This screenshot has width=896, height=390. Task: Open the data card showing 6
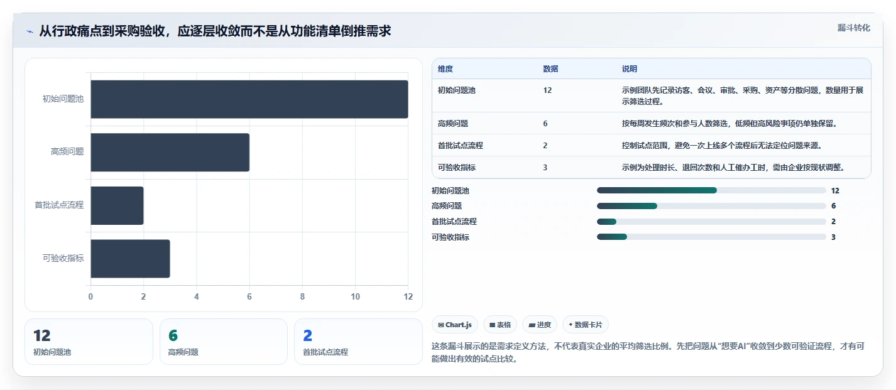pyautogui.click(x=224, y=342)
